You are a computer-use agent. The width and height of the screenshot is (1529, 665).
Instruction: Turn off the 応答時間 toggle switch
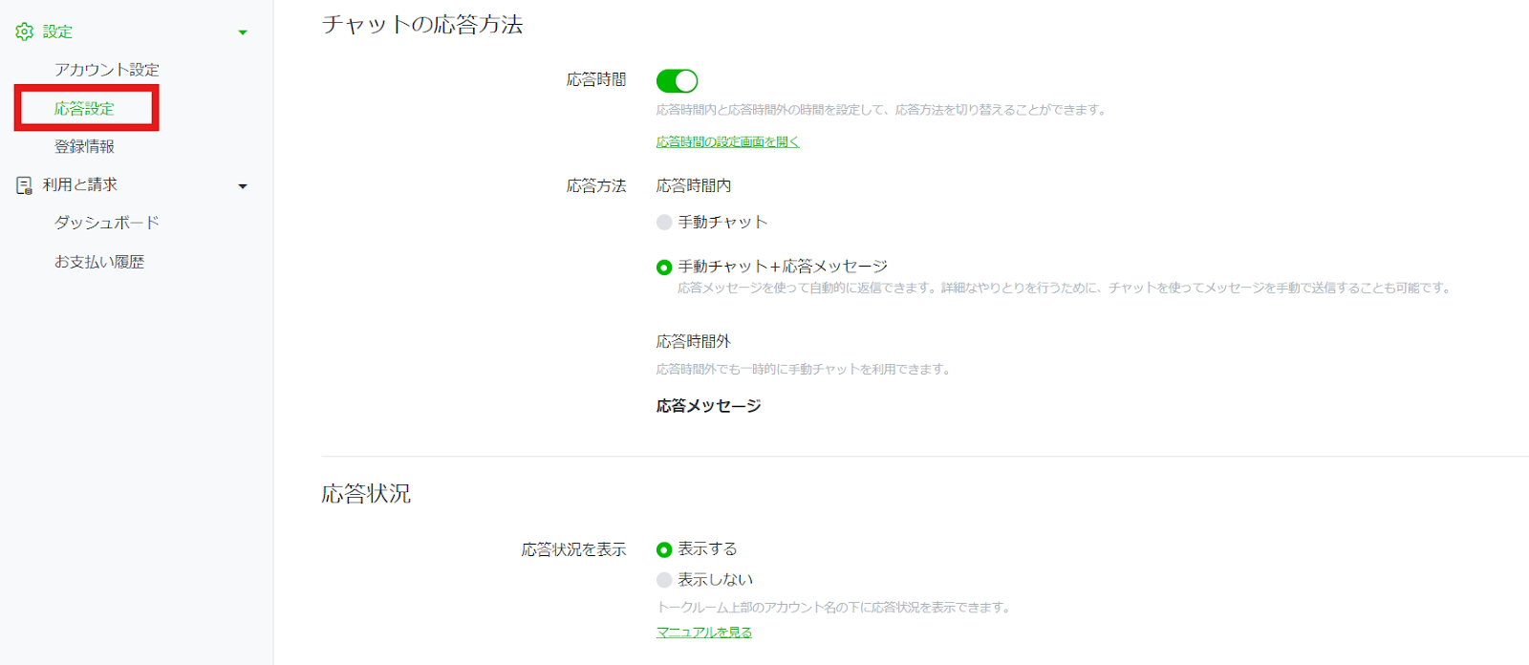(x=677, y=81)
